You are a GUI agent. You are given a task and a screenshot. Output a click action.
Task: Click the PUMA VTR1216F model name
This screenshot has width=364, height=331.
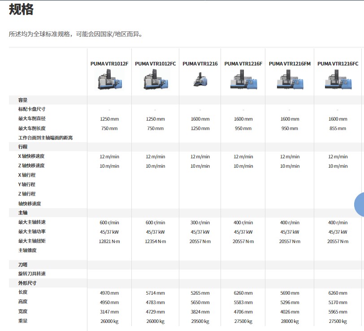click(x=243, y=64)
